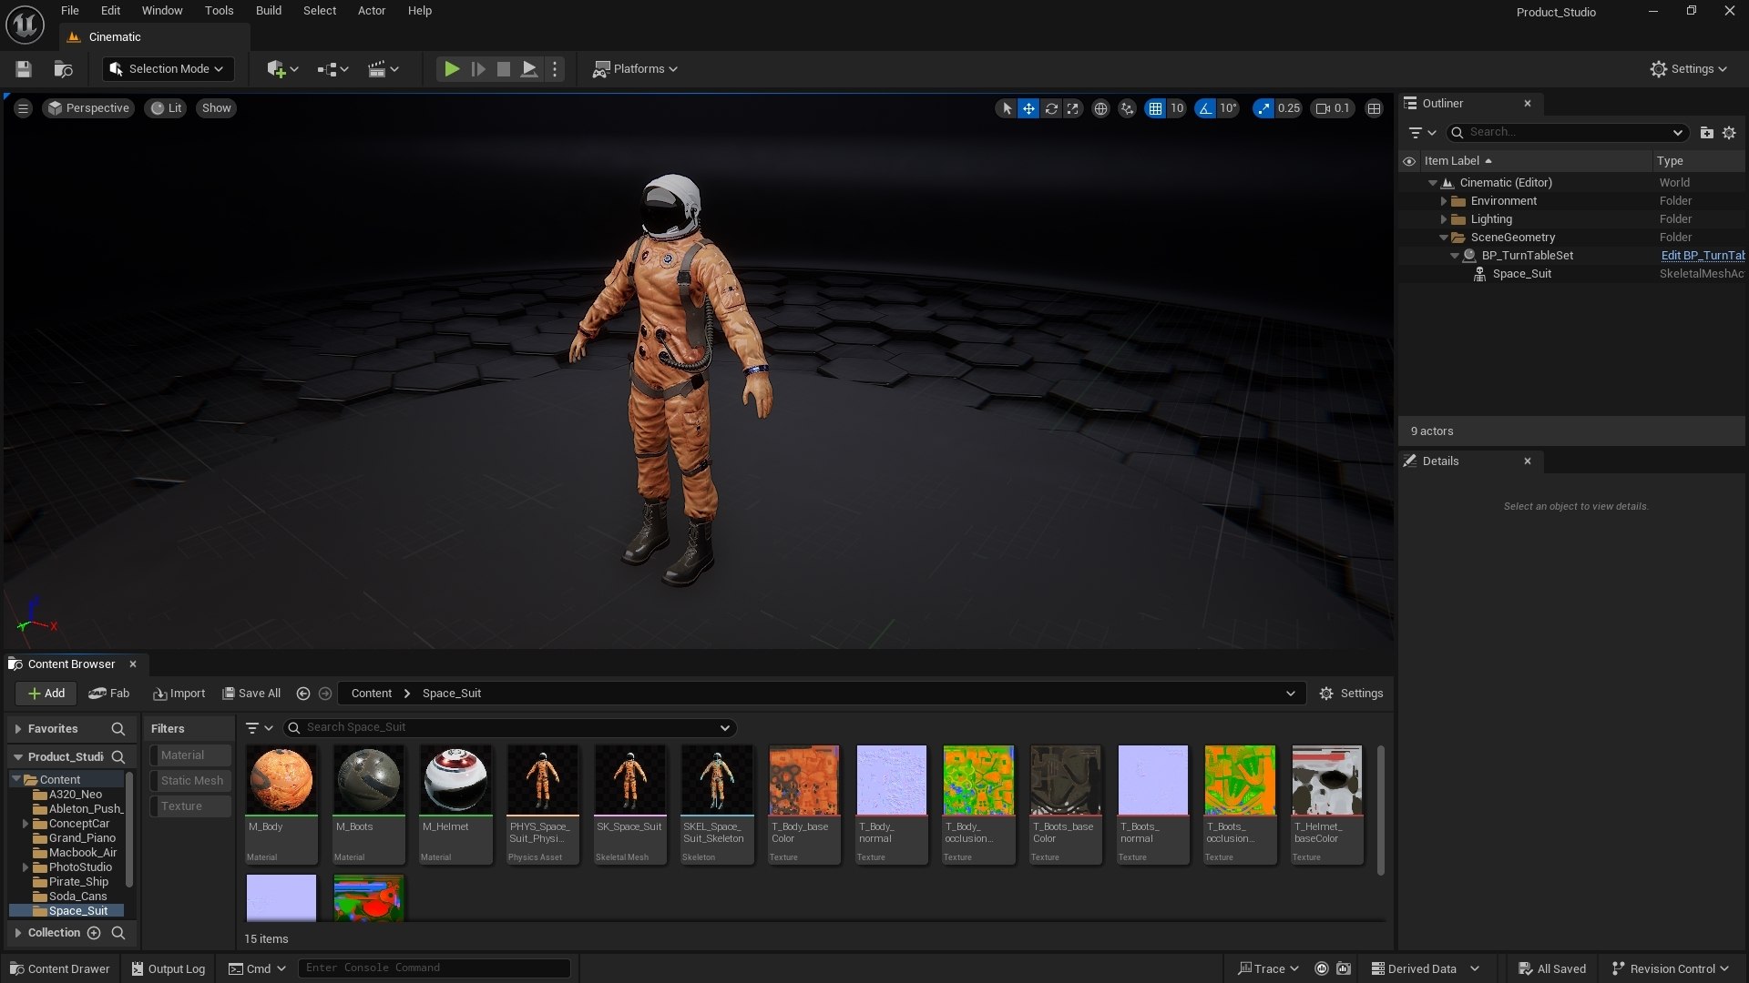Click the Search Space_Suit field
Image resolution: width=1749 pixels, height=983 pixels.
510,728
